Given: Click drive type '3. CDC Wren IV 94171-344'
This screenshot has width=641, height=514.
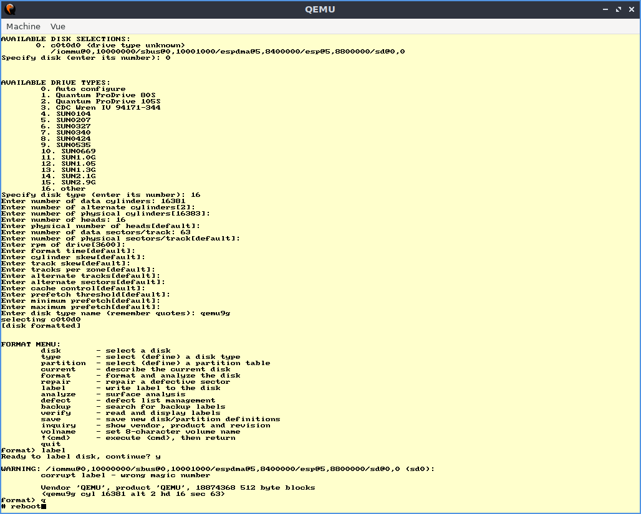Looking at the screenshot, I should click(x=100, y=108).
